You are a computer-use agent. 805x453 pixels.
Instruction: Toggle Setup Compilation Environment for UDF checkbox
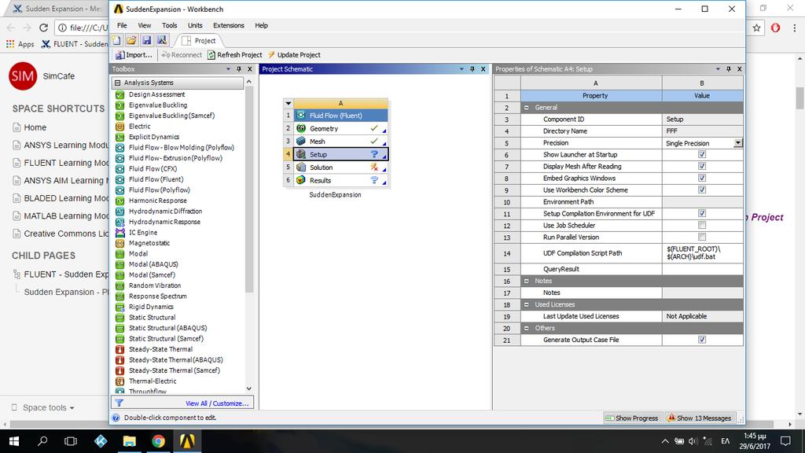click(702, 214)
